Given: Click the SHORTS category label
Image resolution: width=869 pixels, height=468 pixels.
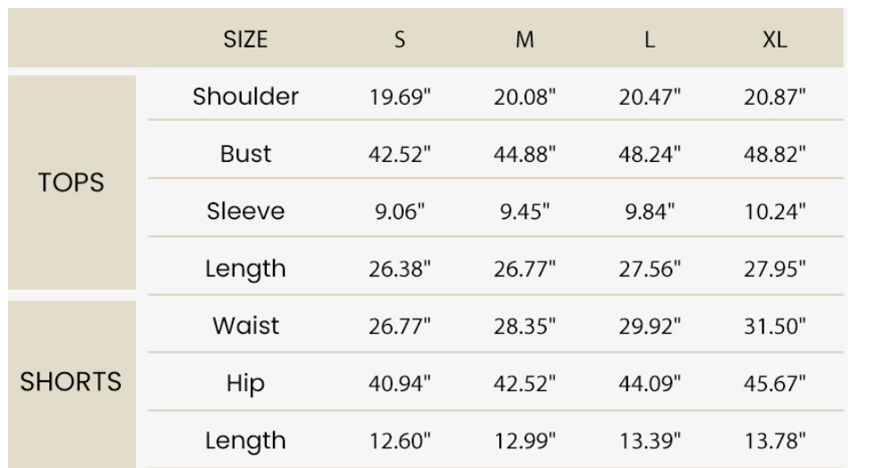Looking at the screenshot, I should point(71,381).
